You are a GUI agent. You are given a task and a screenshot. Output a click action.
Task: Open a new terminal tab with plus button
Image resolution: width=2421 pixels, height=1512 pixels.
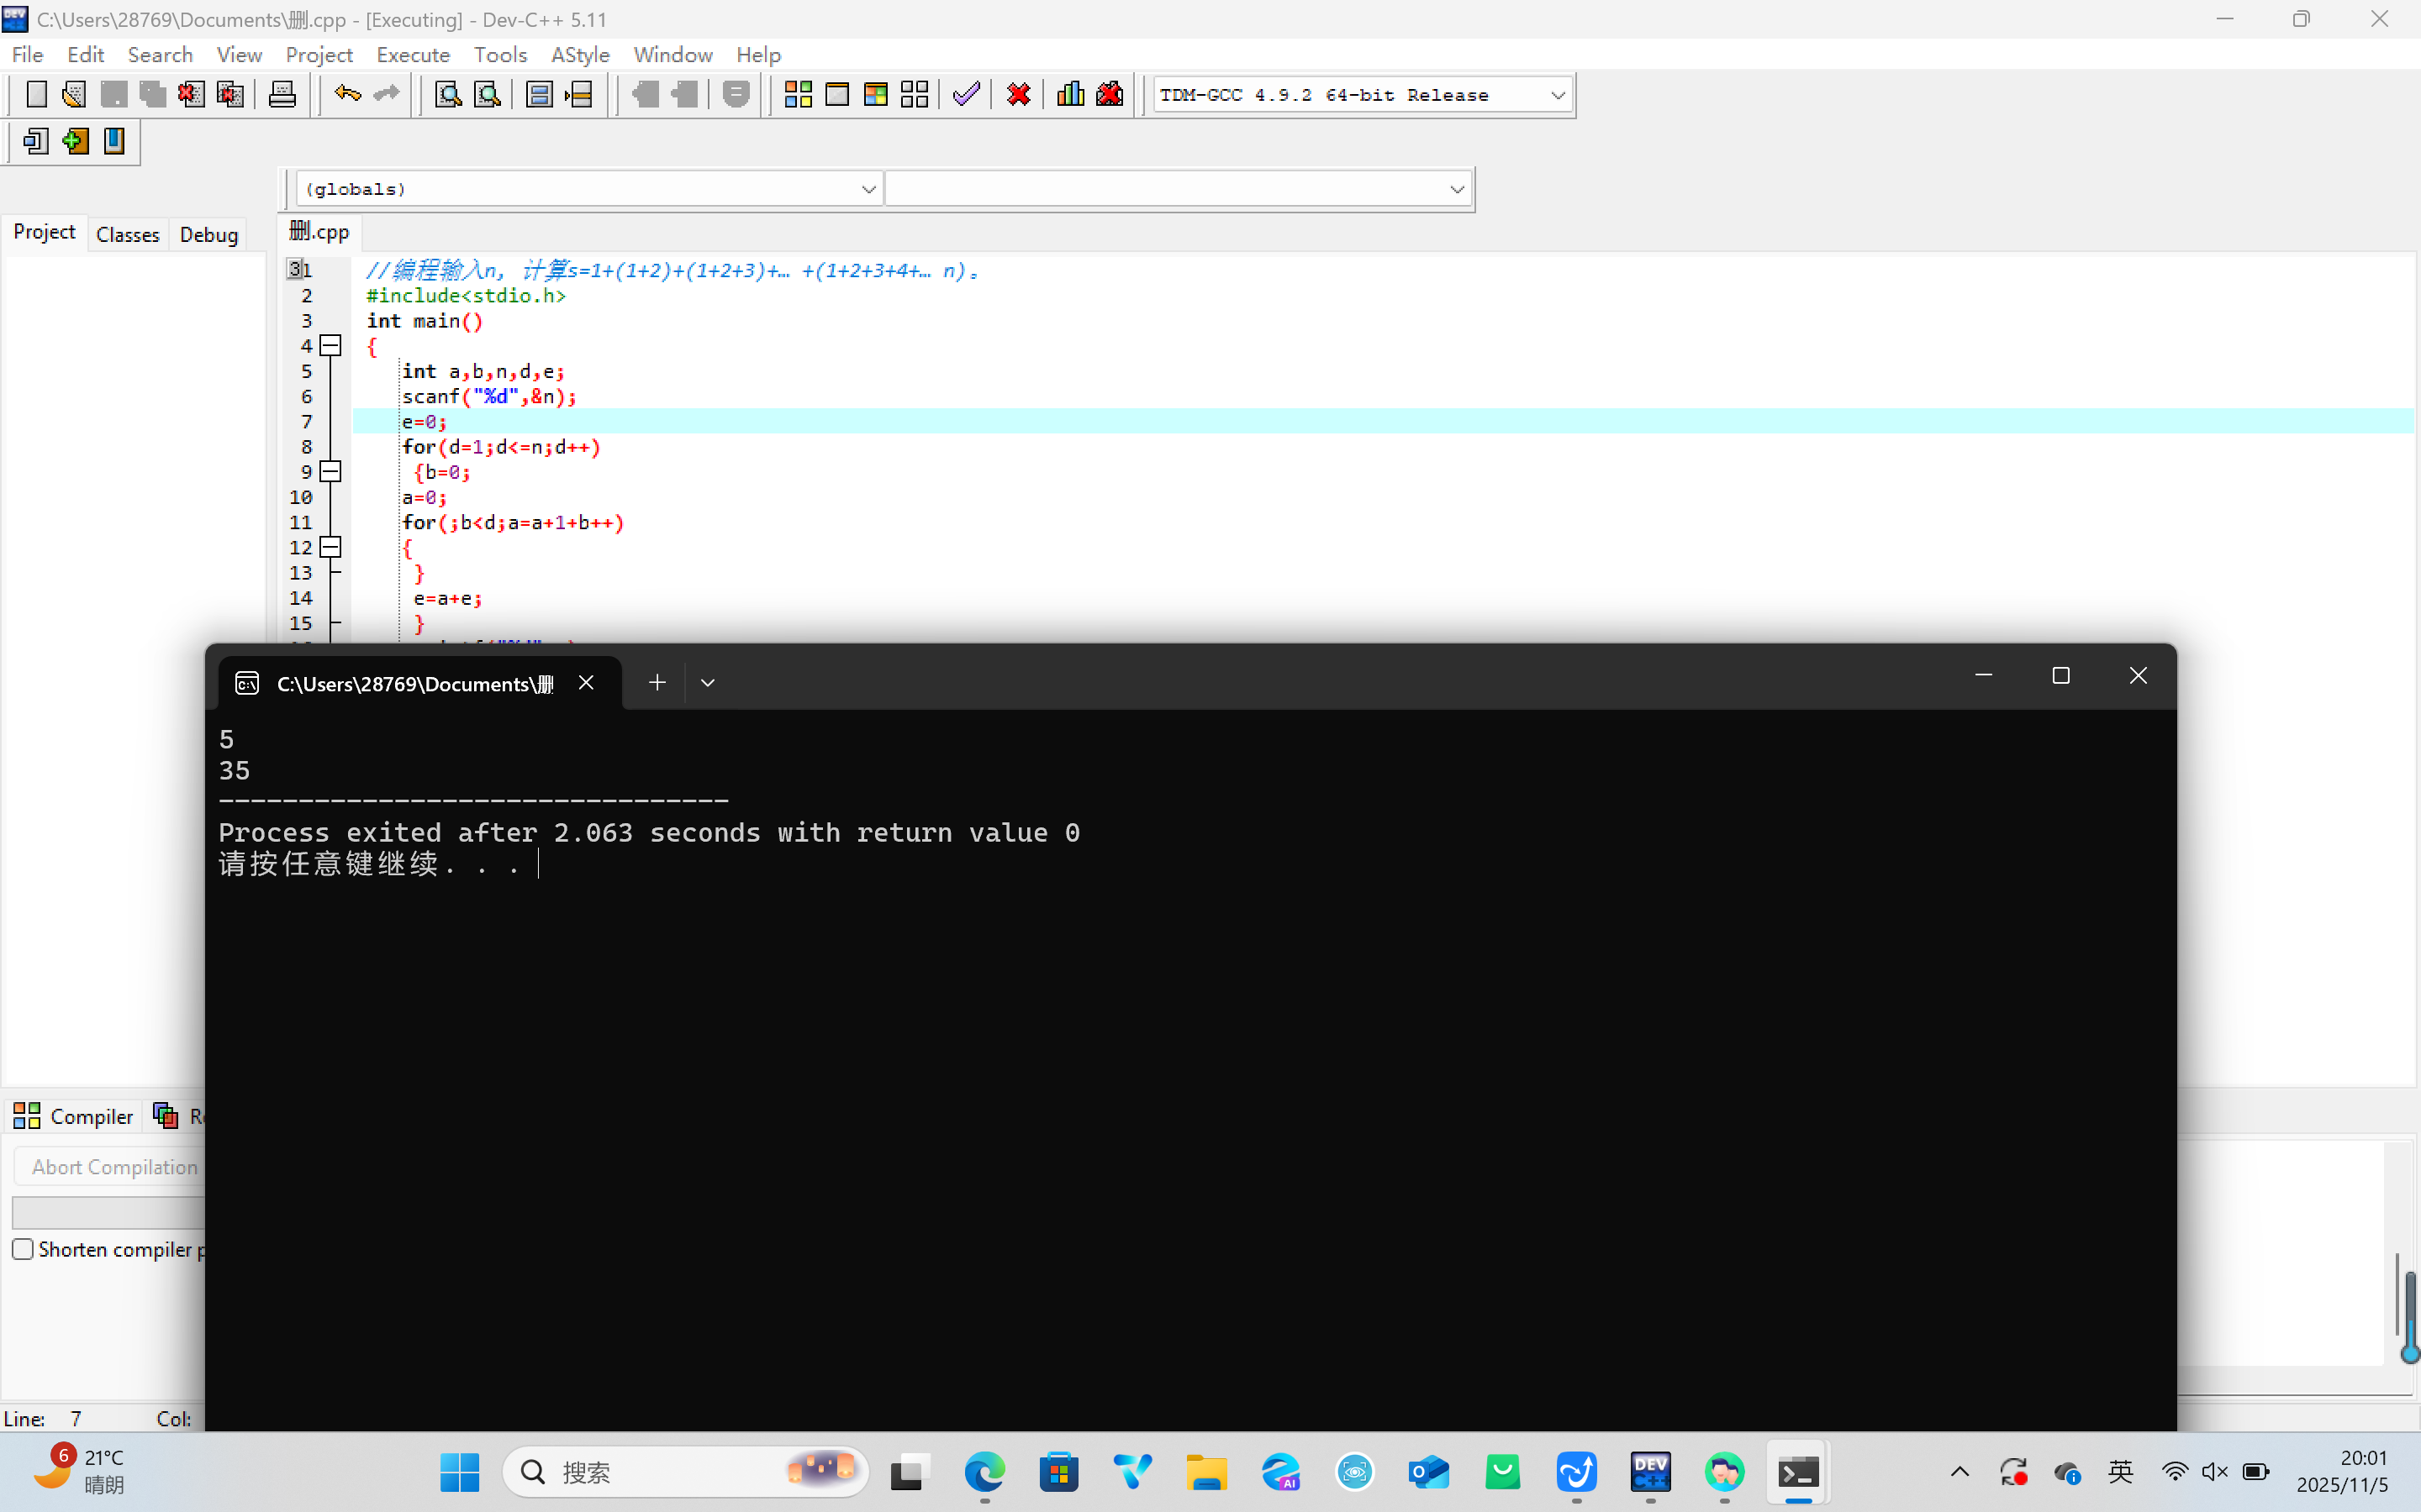click(x=657, y=683)
